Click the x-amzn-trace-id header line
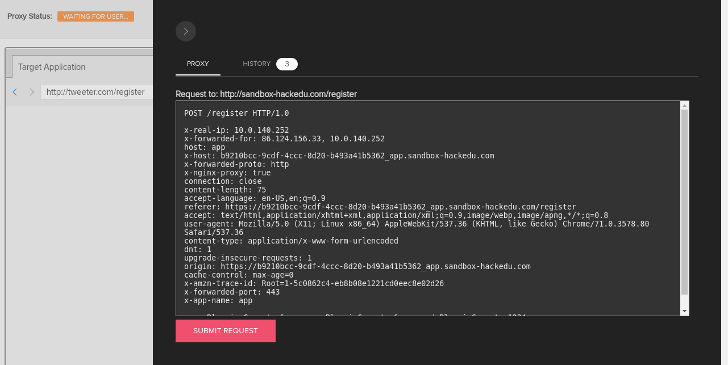 tap(314, 284)
